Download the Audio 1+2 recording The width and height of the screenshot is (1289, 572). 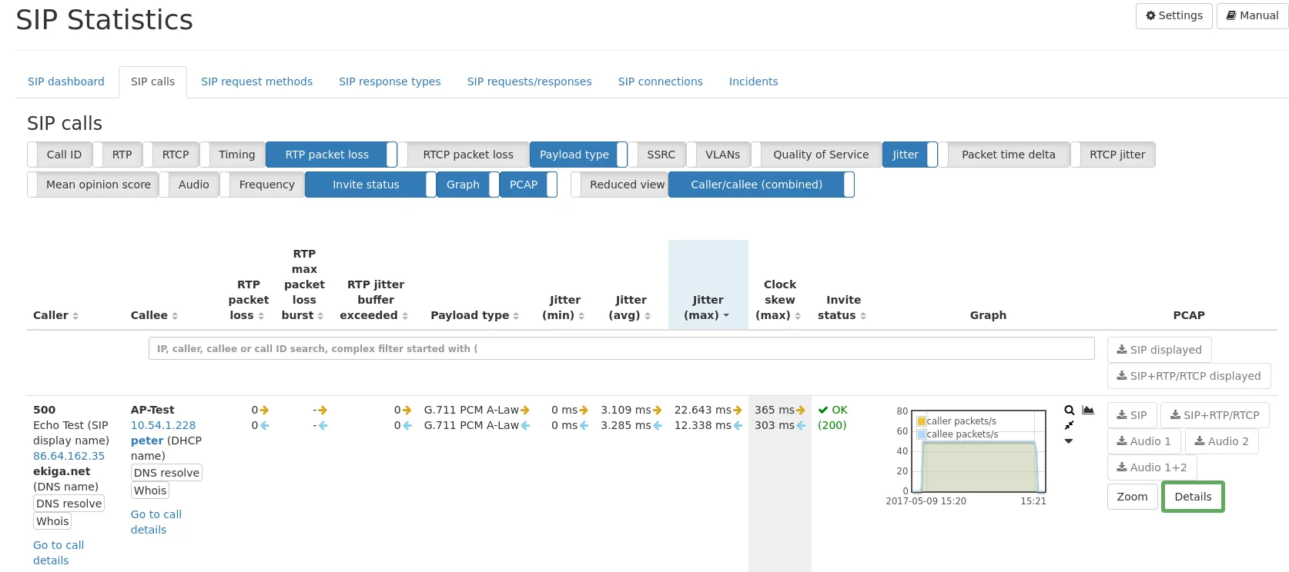[x=1151, y=467]
